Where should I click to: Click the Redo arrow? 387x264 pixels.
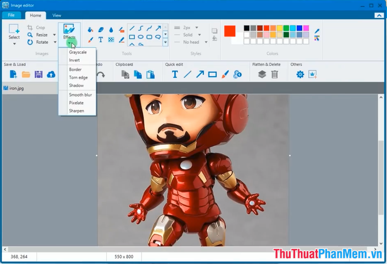pyautogui.click(x=101, y=75)
